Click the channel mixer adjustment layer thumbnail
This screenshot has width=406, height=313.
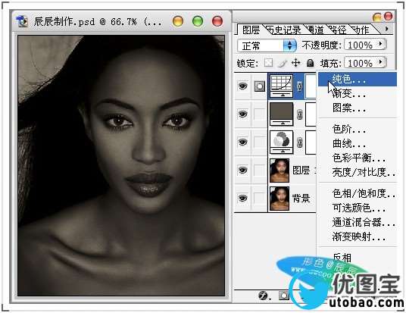click(282, 142)
